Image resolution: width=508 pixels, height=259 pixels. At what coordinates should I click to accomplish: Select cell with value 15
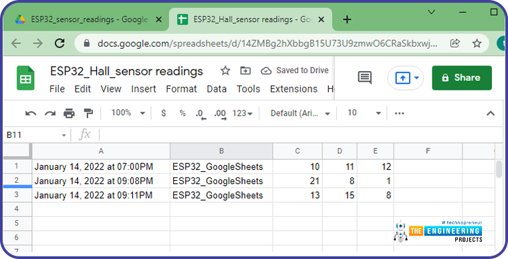pos(340,195)
